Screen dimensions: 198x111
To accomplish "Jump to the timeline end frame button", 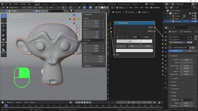I will pyautogui.click(x=90, y=102).
